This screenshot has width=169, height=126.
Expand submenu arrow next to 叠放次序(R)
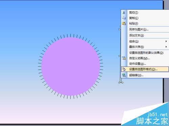click(x=166, y=47)
